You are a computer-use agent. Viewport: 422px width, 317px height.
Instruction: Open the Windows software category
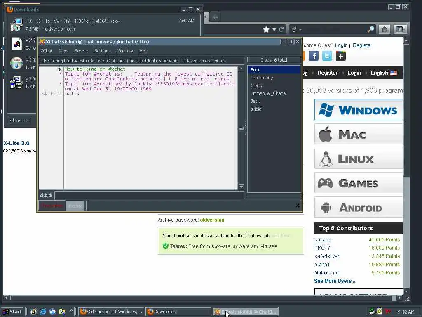point(359,110)
